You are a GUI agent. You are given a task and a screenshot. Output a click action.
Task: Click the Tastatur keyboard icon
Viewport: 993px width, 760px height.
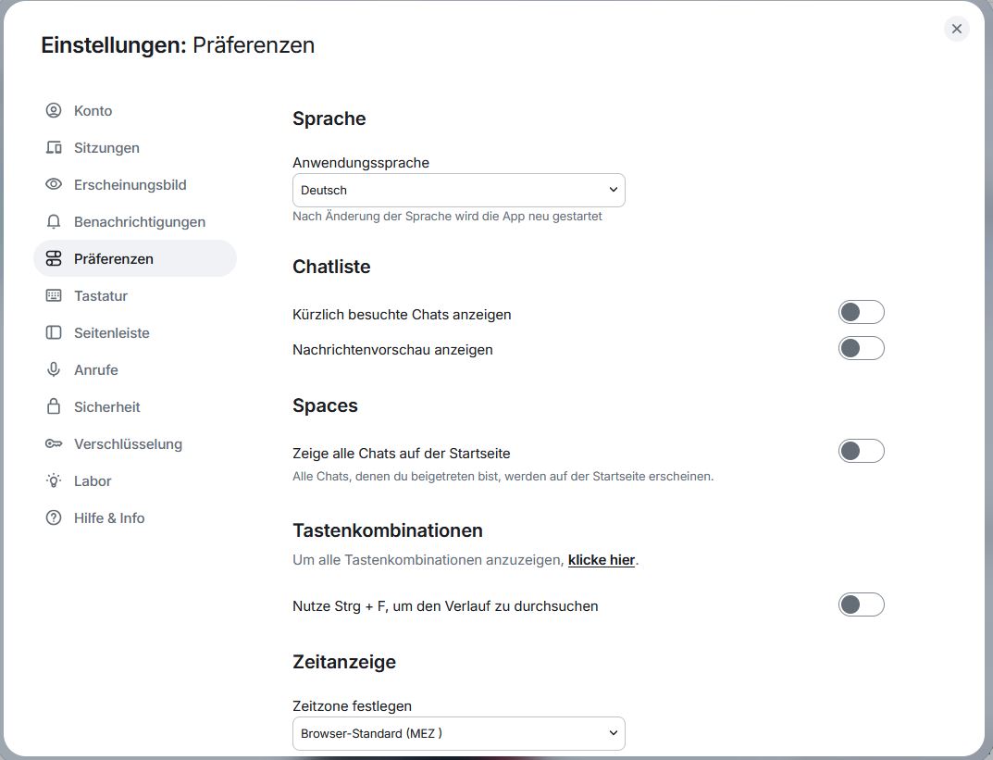coord(54,296)
